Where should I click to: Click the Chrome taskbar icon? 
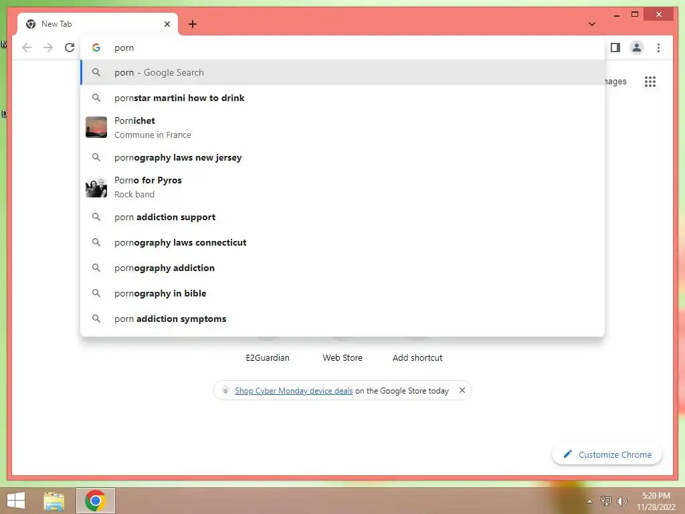click(96, 501)
